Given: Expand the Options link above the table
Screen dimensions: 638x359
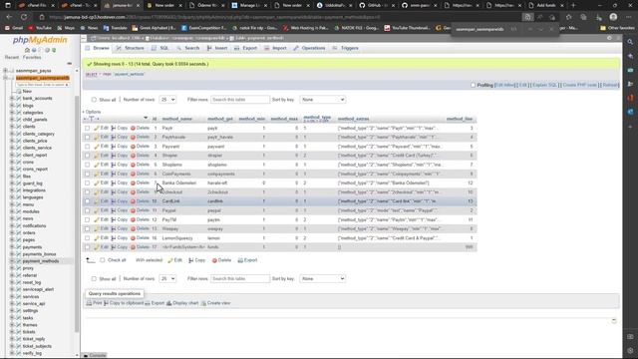Looking at the screenshot, I should 92,112.
